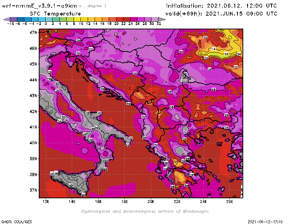
Task: Click the green legend segment between 2 and 4
Action: pos(56,19)
